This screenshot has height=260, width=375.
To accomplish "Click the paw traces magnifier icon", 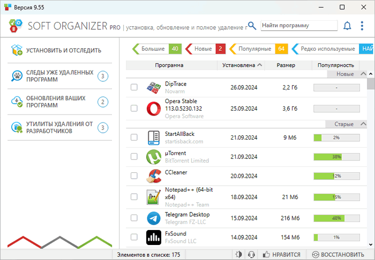I will tap(17, 76).
